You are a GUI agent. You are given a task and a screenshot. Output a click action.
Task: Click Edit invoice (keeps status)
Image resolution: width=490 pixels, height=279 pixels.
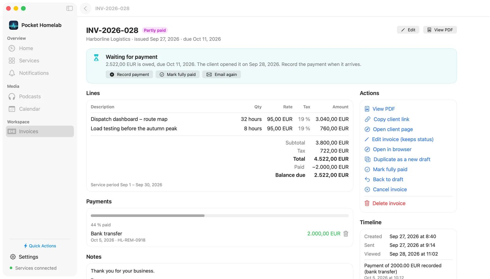coord(399,139)
